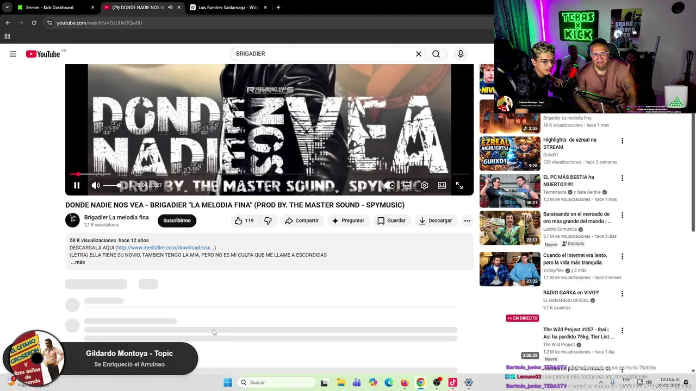
Task: Expand description with ...más
Action: point(78,262)
